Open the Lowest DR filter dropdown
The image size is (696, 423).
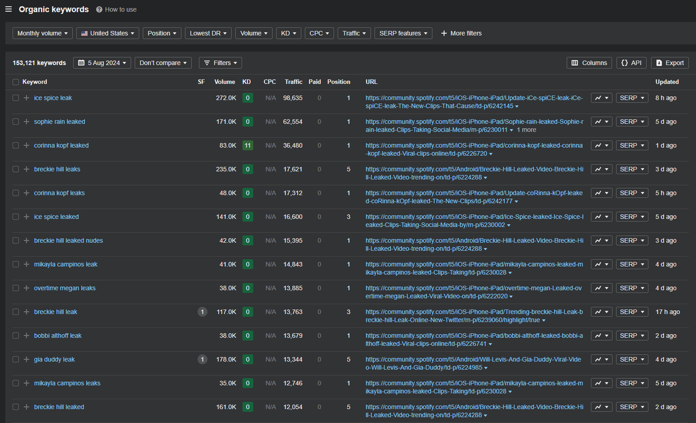(x=208, y=33)
